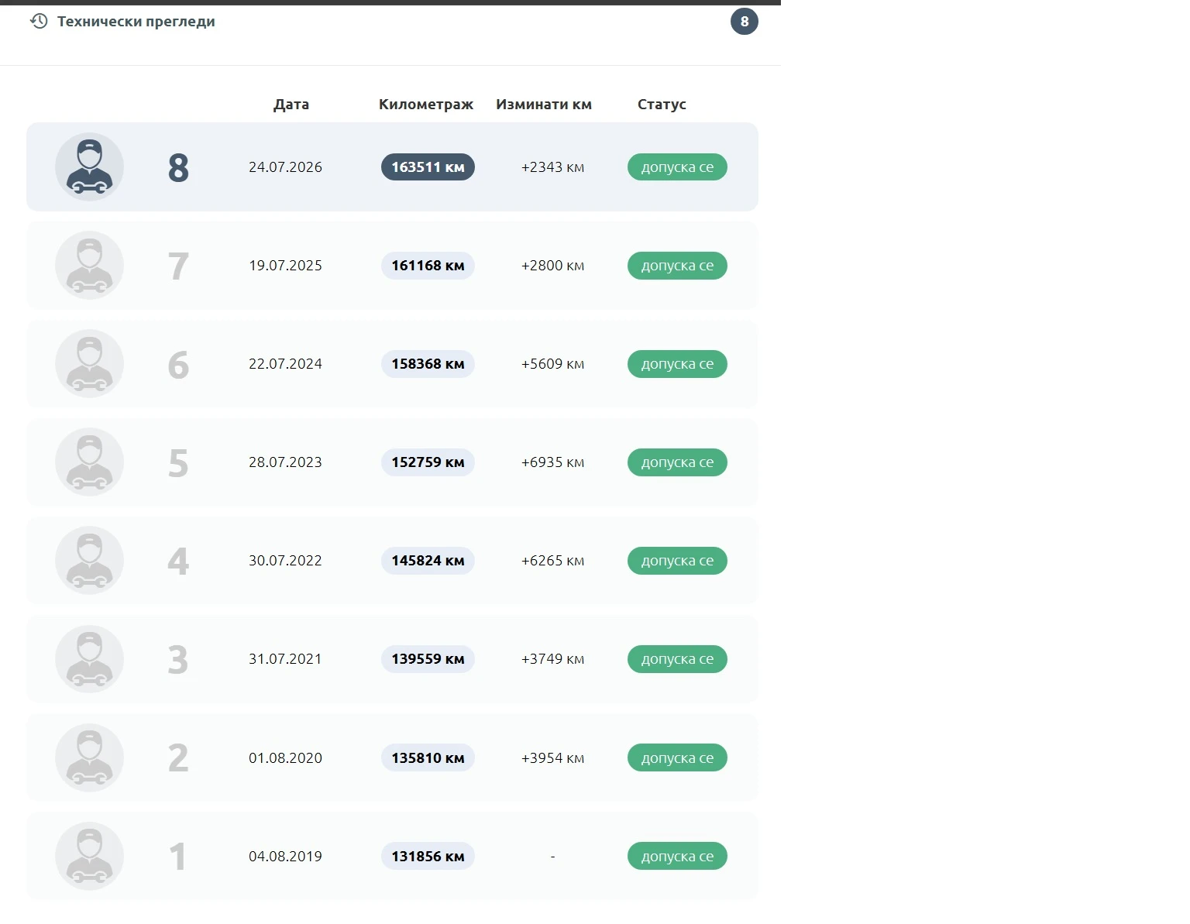Click travelled distance +6935 км

point(552,462)
